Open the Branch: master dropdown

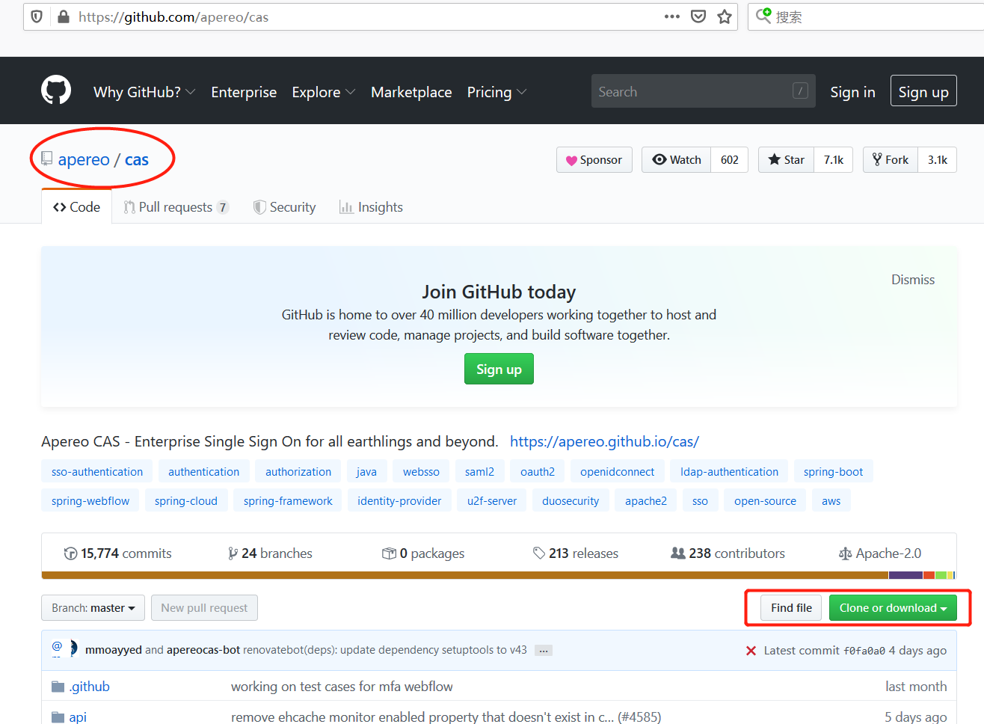(93, 608)
